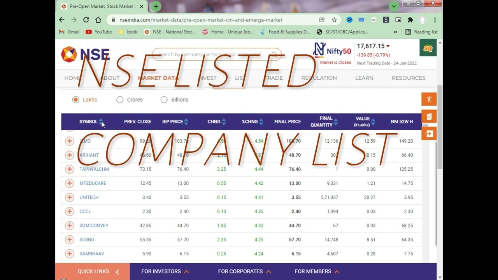Select the Lakhs radio option
This screenshot has height=280, width=498.
pyautogui.click(x=75, y=100)
